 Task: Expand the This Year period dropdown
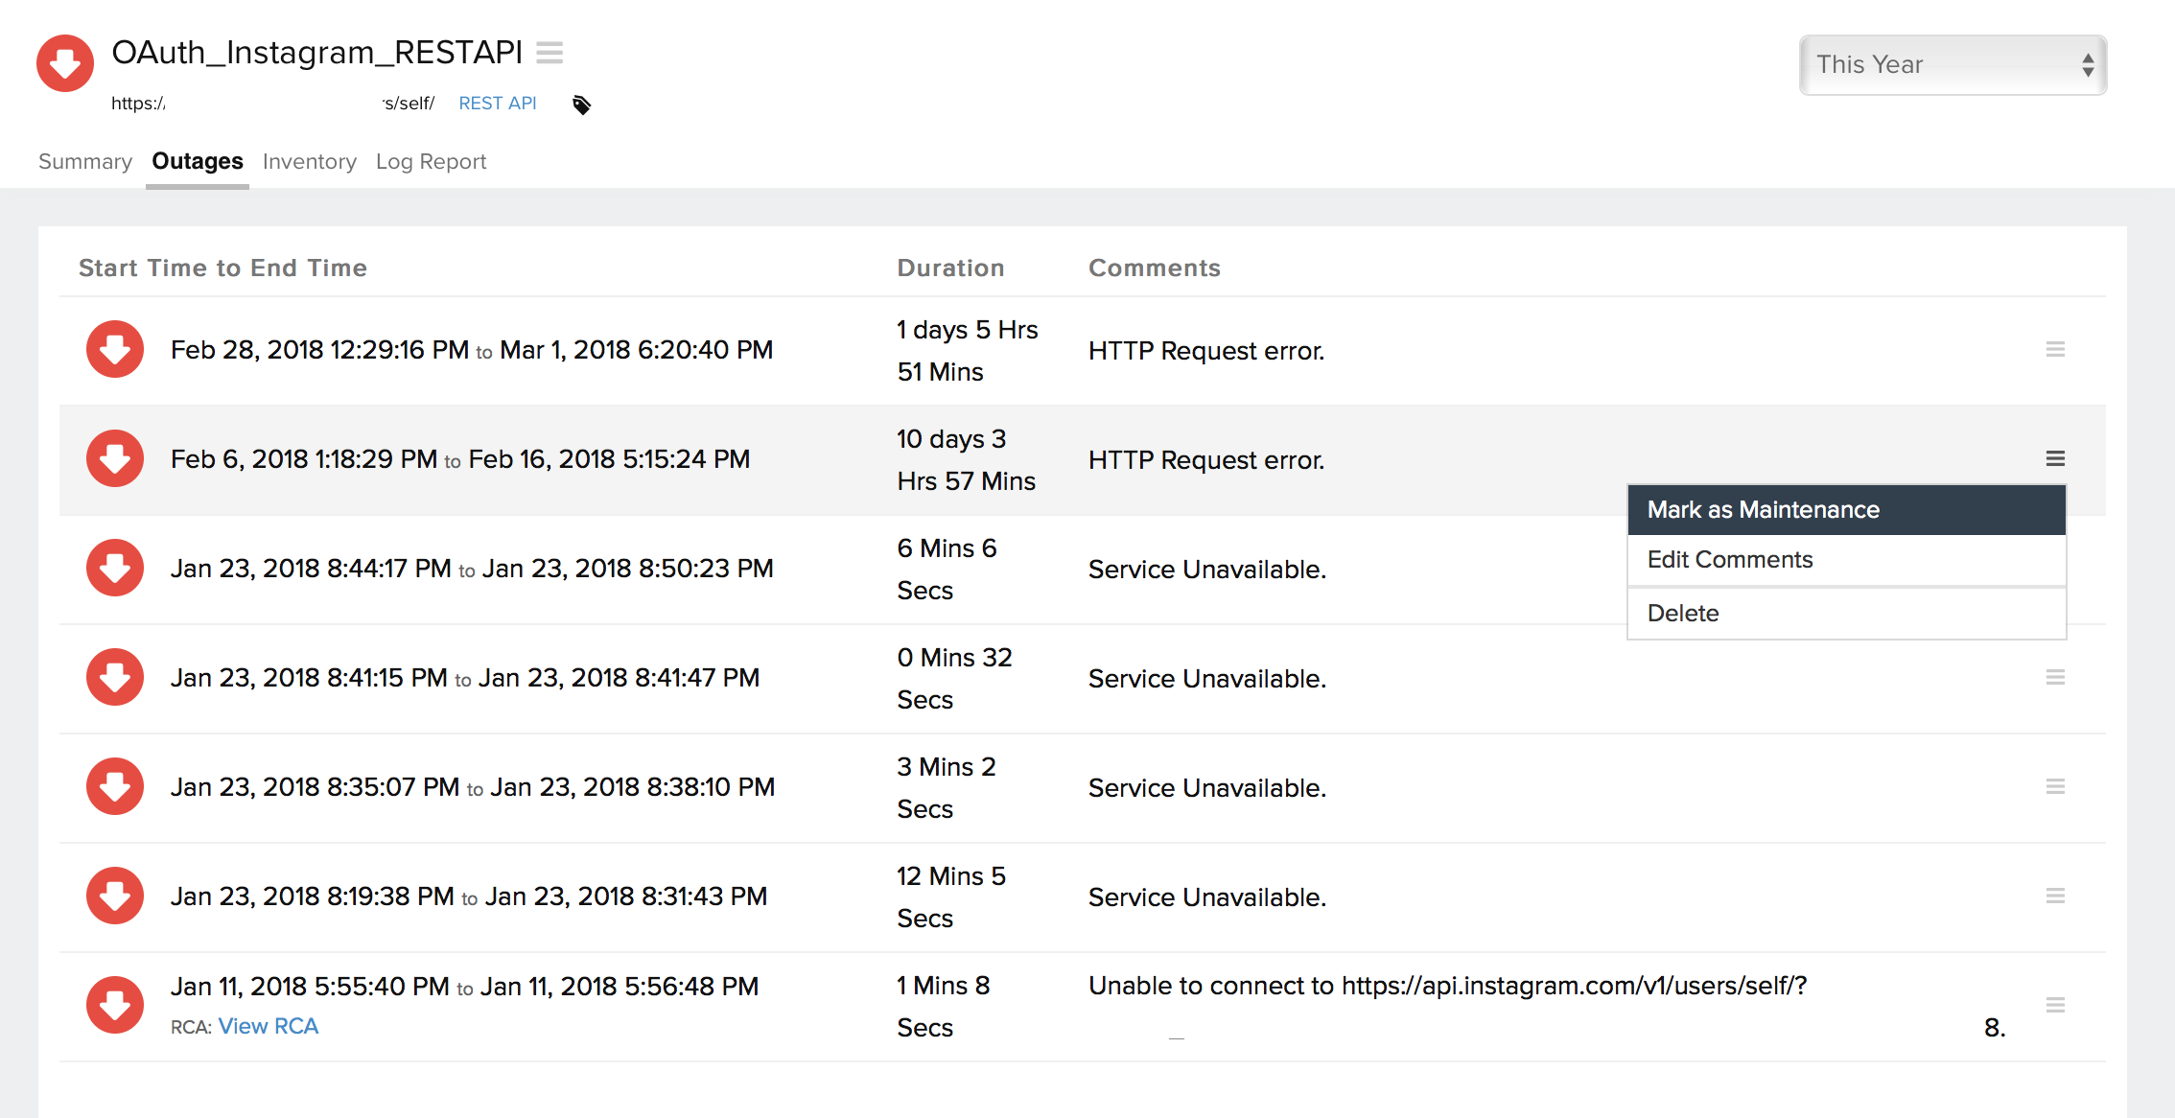1953,65
